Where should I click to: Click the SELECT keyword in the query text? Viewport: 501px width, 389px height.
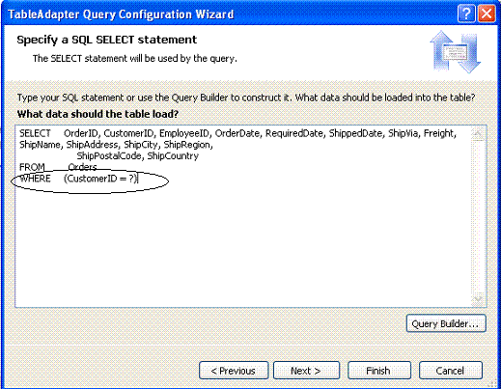[x=35, y=133]
